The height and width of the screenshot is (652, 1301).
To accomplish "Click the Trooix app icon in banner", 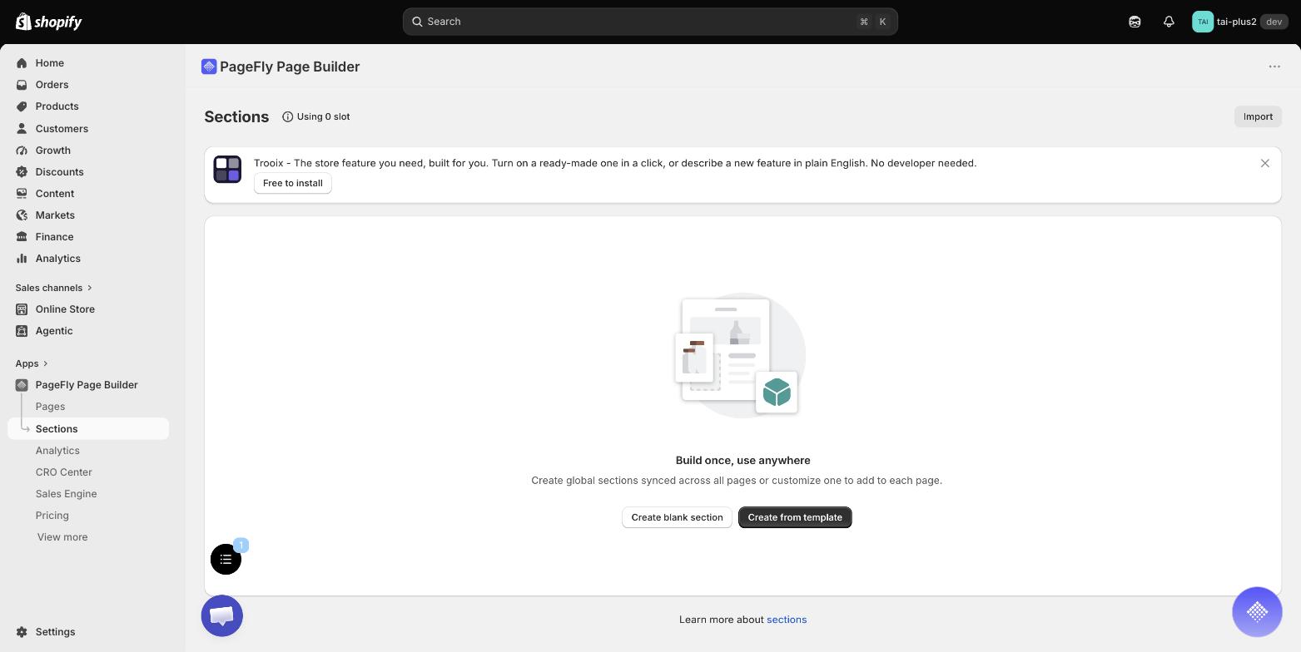I will click(227, 169).
